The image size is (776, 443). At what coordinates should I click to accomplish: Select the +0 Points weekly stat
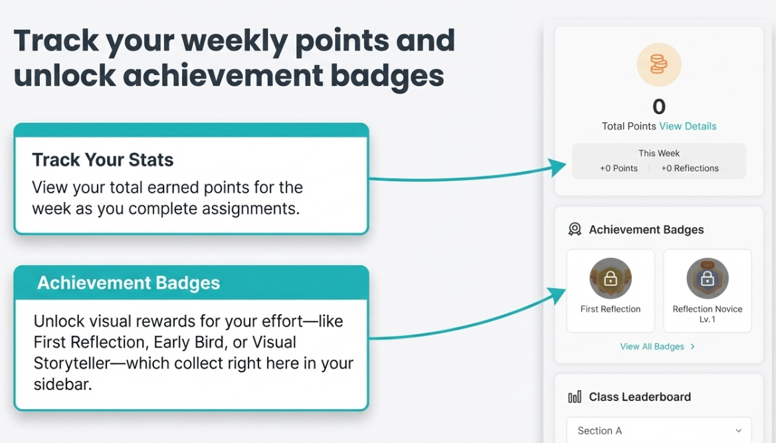tap(619, 169)
